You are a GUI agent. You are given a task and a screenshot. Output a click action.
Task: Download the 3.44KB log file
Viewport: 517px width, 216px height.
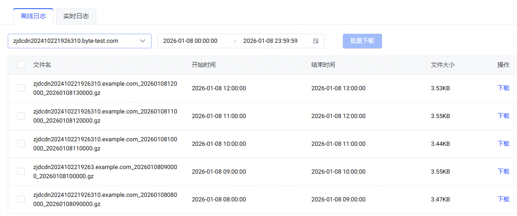point(503,144)
